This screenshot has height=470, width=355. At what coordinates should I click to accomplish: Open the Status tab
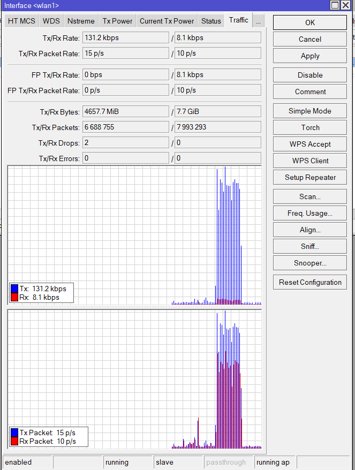tap(211, 21)
